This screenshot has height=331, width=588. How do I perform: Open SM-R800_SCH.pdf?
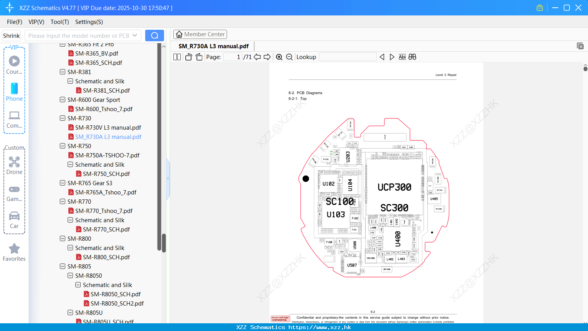(x=106, y=257)
